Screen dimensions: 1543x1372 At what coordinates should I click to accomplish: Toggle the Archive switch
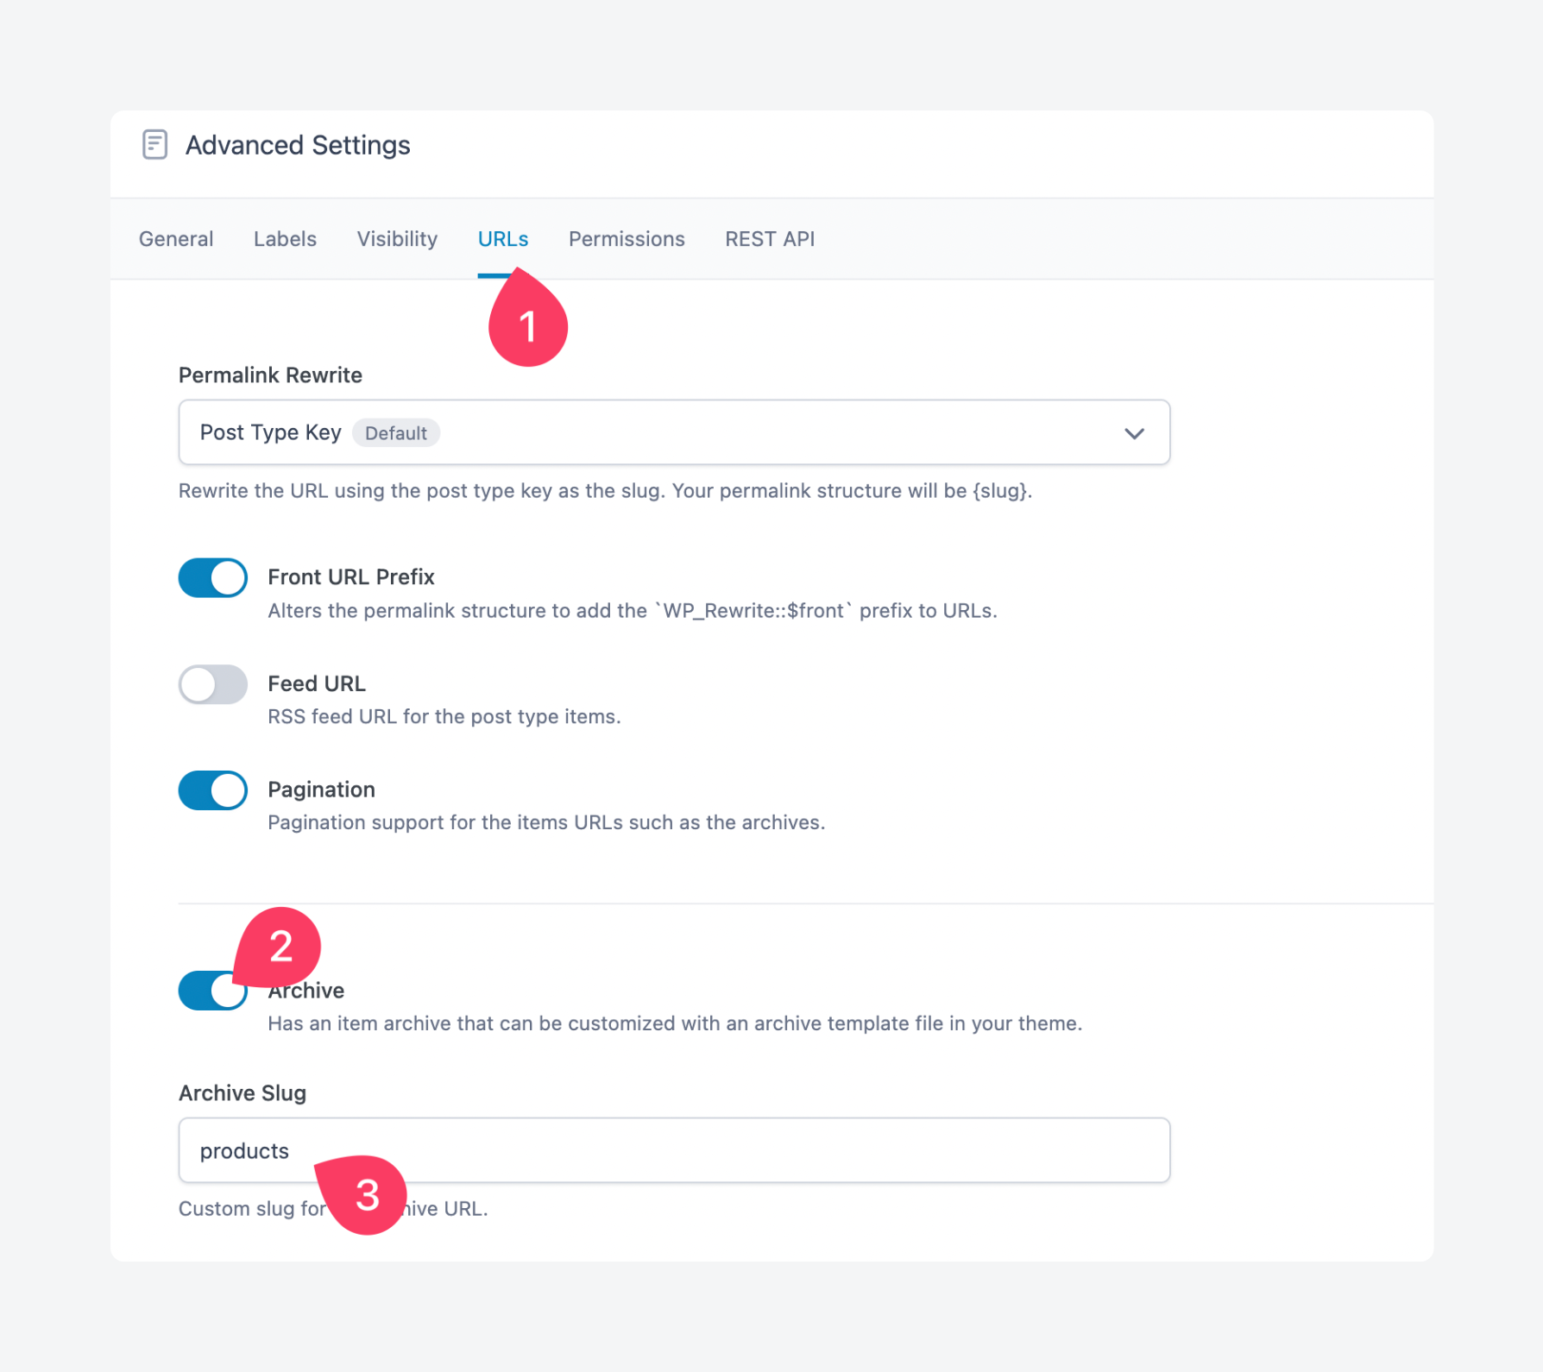tap(213, 991)
